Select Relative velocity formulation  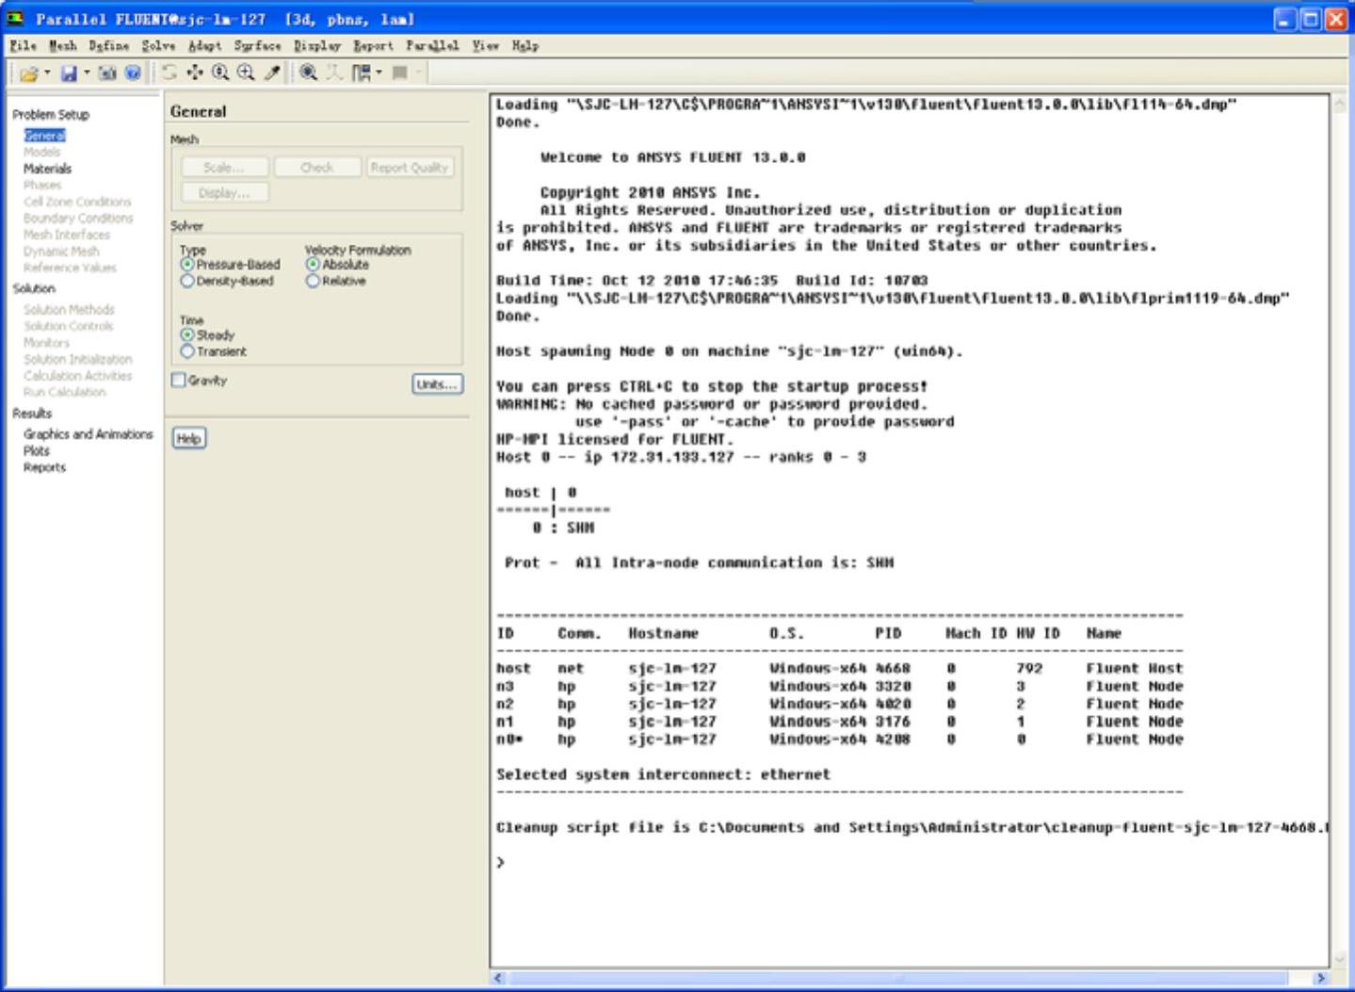(x=313, y=281)
